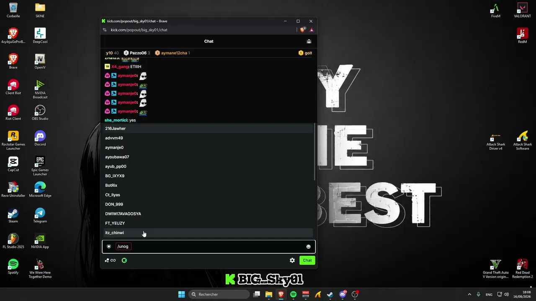Choose aymanje0 from the suggestion list
This screenshot has height=301, width=536.
coord(209,148)
